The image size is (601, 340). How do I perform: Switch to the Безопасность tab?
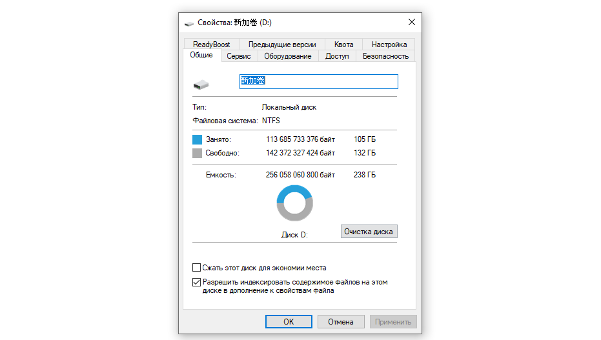pos(385,56)
